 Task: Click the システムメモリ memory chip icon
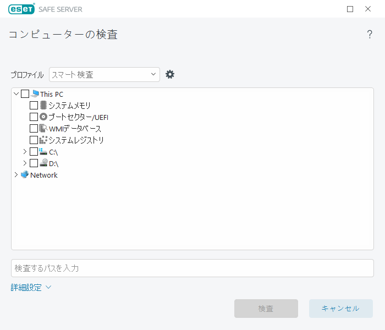tap(43, 105)
